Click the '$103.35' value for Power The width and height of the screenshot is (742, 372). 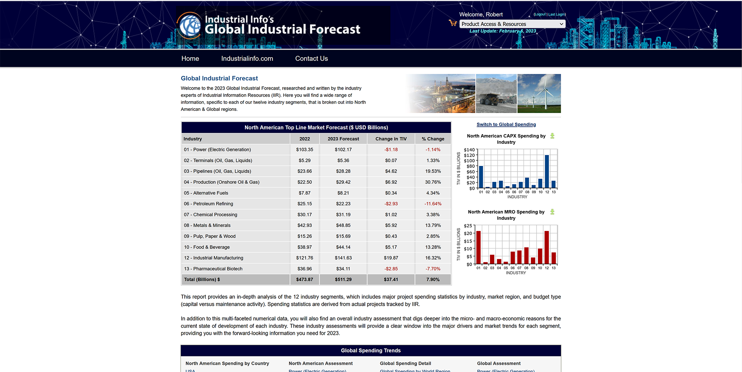pos(305,150)
